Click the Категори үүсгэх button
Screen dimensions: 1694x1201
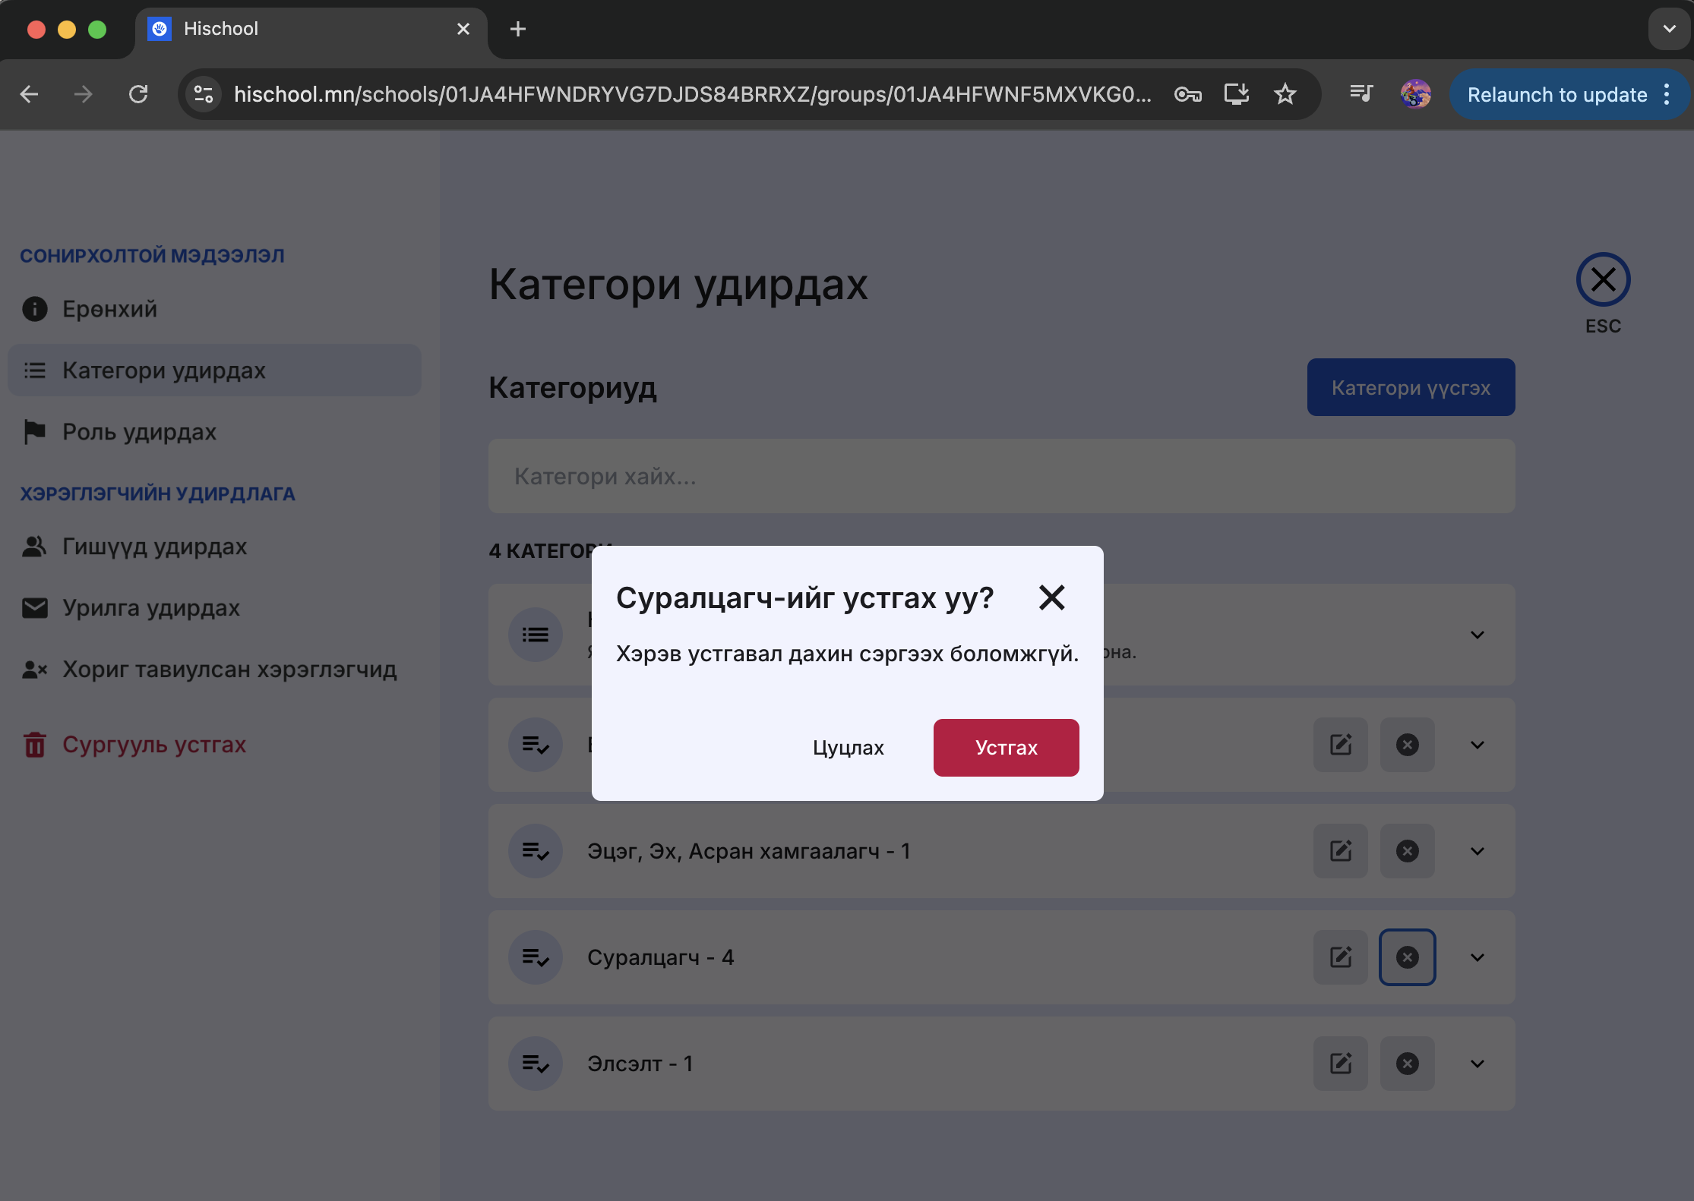point(1411,387)
